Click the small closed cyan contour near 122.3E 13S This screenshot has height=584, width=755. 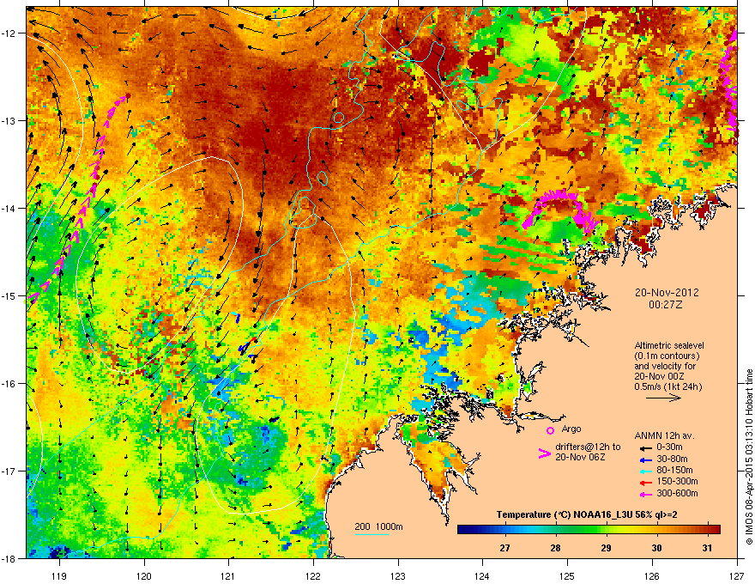339,118
